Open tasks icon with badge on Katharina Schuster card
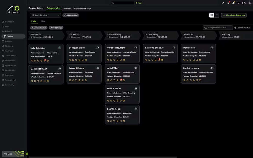Viewport: 253px width, 158px height. coord(159,60)
